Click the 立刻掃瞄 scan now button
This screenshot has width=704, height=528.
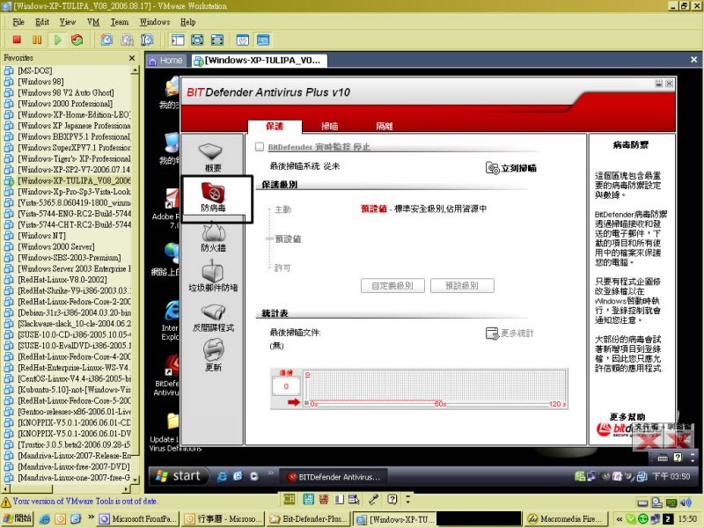(511, 168)
